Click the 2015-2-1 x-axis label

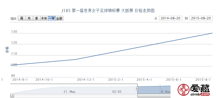(116, 80)
